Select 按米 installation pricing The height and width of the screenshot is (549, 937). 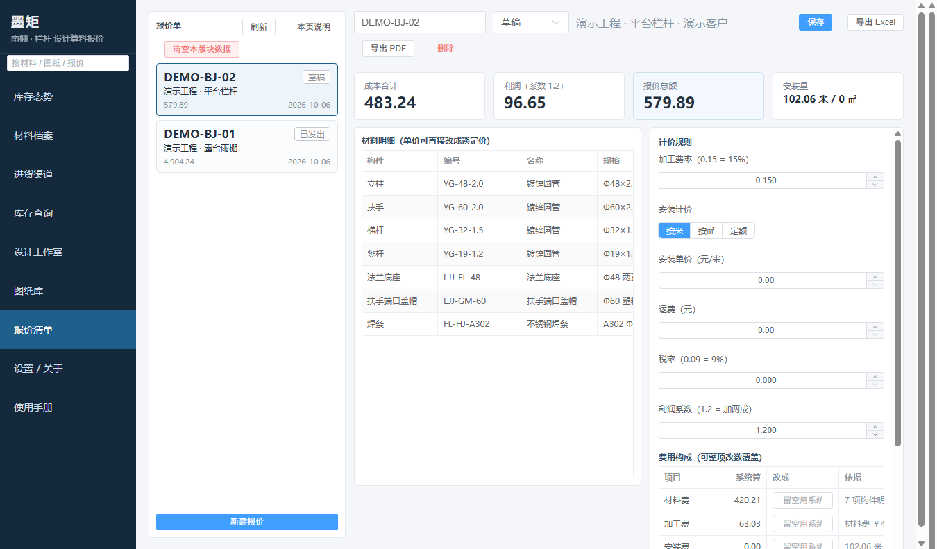coord(674,230)
